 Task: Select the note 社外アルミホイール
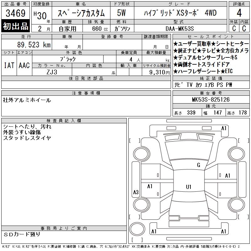[27, 100]
